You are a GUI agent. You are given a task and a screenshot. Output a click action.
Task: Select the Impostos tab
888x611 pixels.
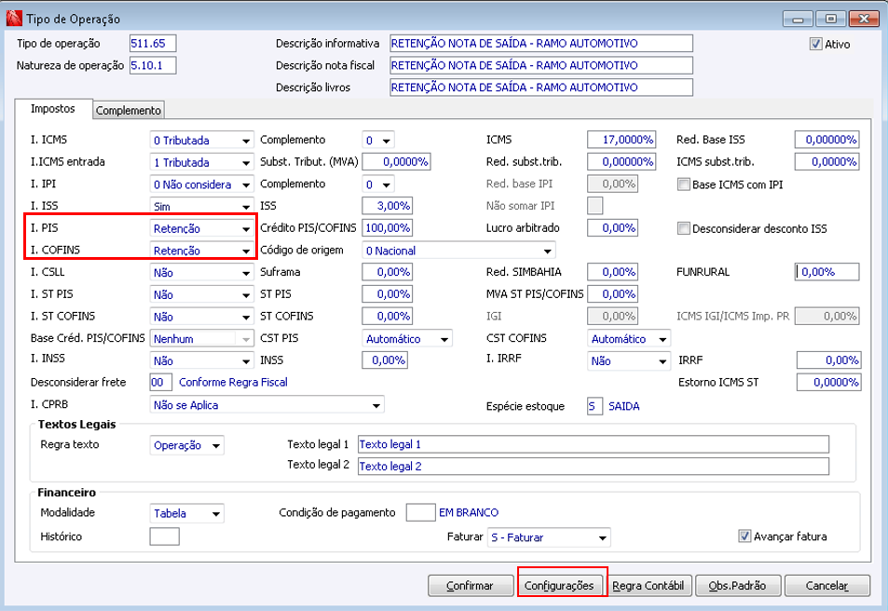click(x=53, y=109)
